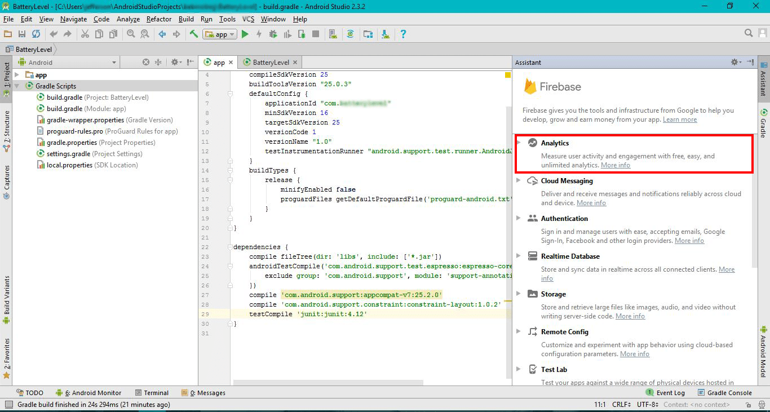
Task: Expand the Realtime Database section
Action: [x=519, y=256]
